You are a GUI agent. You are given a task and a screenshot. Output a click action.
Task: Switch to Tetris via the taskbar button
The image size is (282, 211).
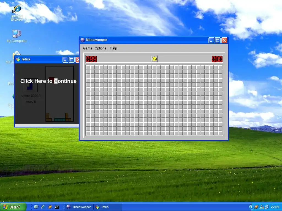(108, 207)
